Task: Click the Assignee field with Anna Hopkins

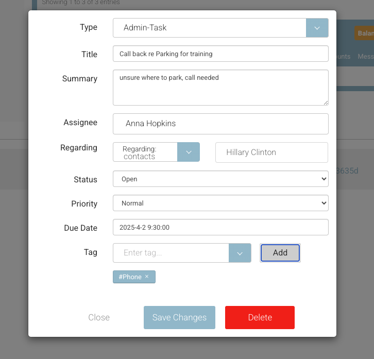Action: click(220, 124)
